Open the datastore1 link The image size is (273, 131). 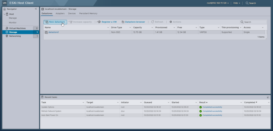53,32
